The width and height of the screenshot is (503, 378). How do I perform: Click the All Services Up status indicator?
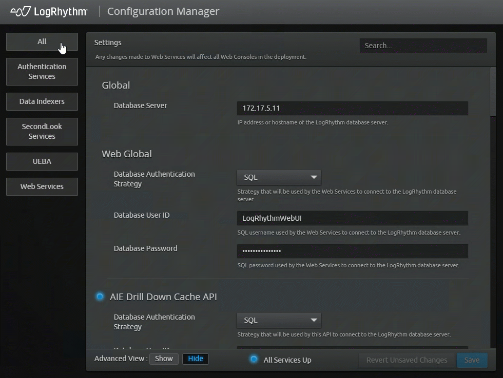point(254,360)
